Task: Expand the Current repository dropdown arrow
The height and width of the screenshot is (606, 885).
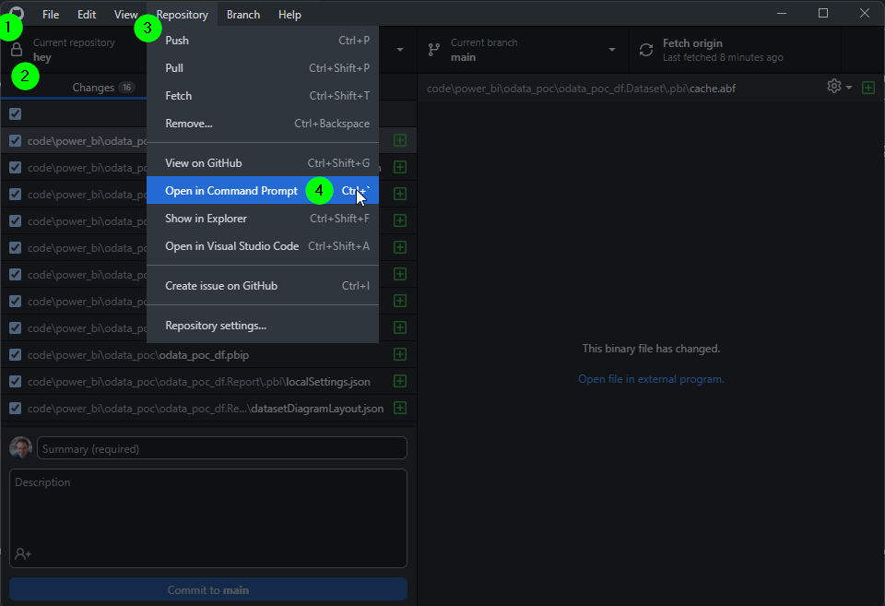Action: tap(399, 50)
